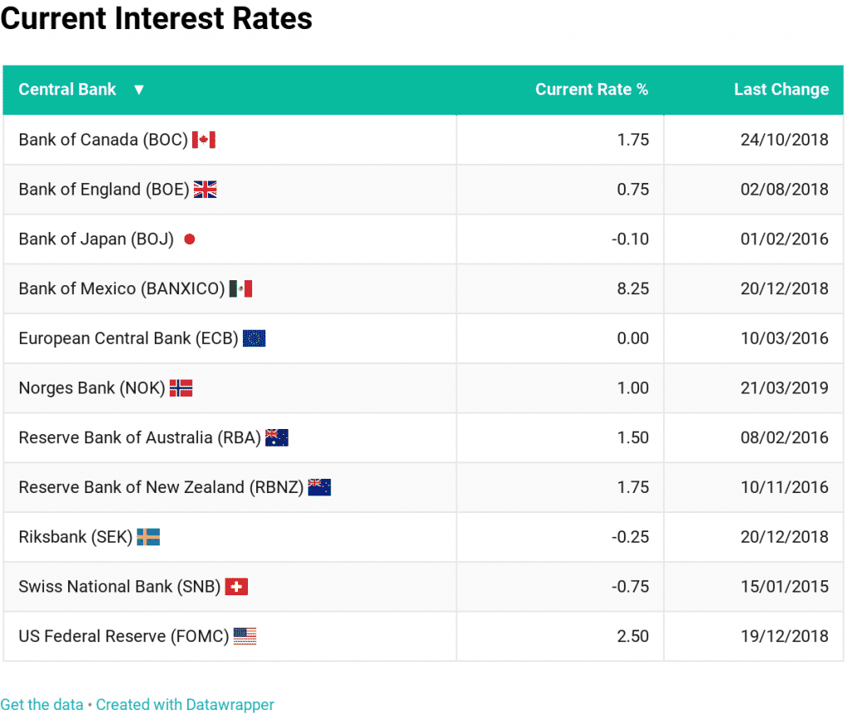Viewport: 852px width, 715px height.
Task: Click the Japan red circle flag
Action: click(x=189, y=239)
